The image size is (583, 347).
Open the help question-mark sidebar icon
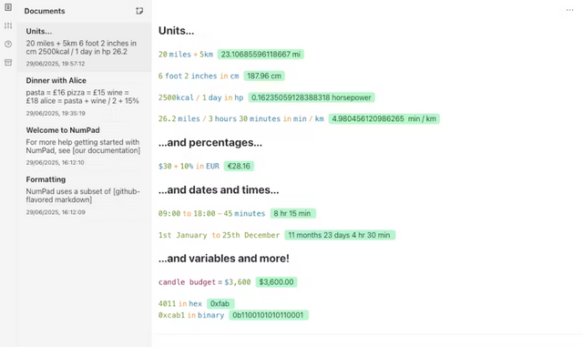tap(8, 44)
